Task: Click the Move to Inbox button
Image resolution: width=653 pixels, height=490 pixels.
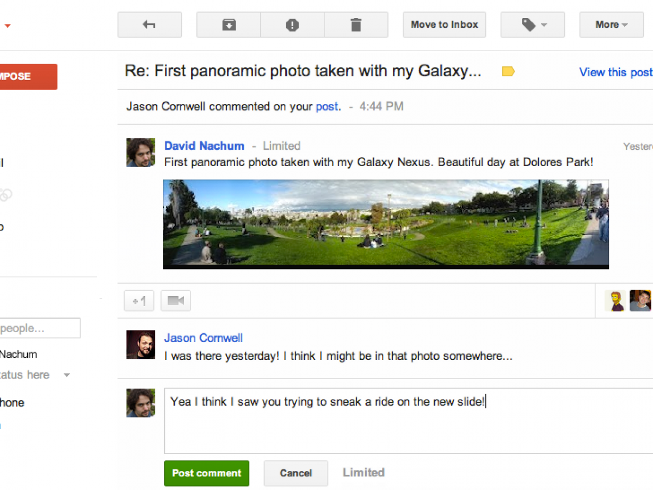Action: (x=444, y=25)
